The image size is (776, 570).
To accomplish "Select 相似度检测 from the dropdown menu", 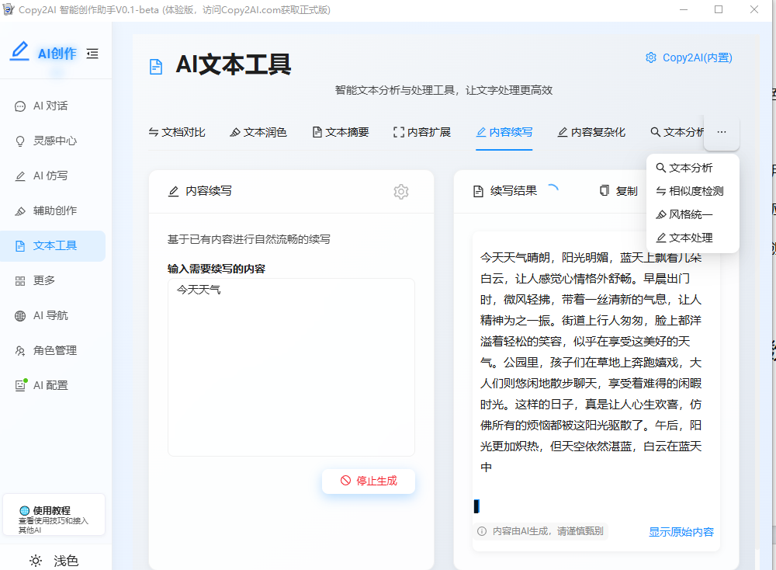I will [692, 191].
